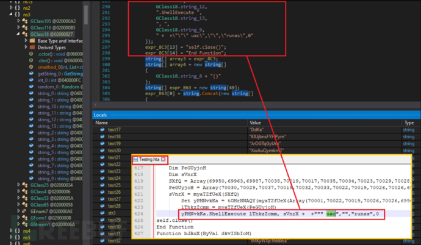The height and width of the screenshot is (245, 421).
Task: Click the "DdKe" value cell
Action: 257,130
